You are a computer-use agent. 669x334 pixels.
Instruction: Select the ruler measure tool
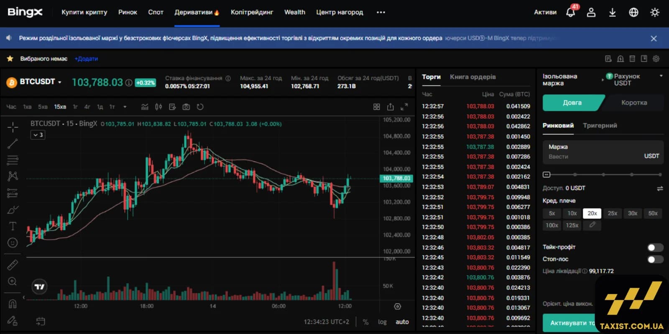13,265
